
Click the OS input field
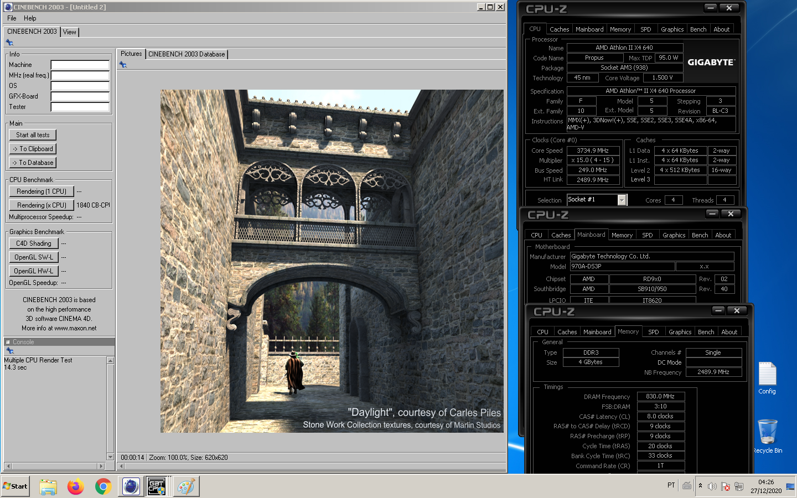point(80,86)
